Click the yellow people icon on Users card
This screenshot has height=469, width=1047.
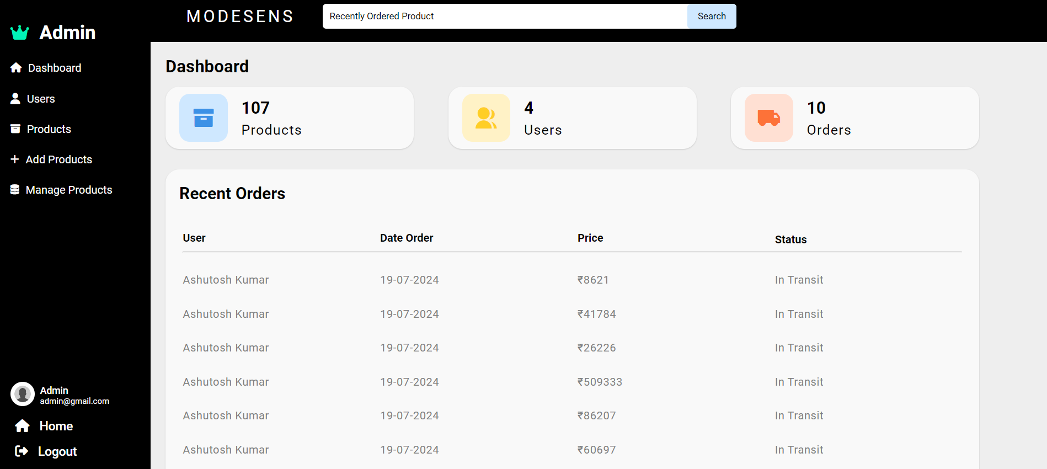(486, 118)
